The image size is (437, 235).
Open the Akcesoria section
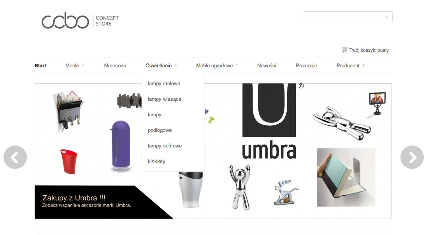pyautogui.click(x=114, y=65)
